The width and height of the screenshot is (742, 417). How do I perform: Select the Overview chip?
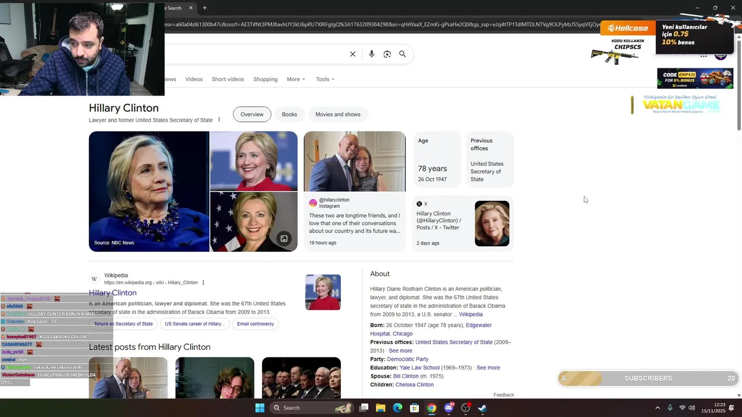tap(252, 114)
